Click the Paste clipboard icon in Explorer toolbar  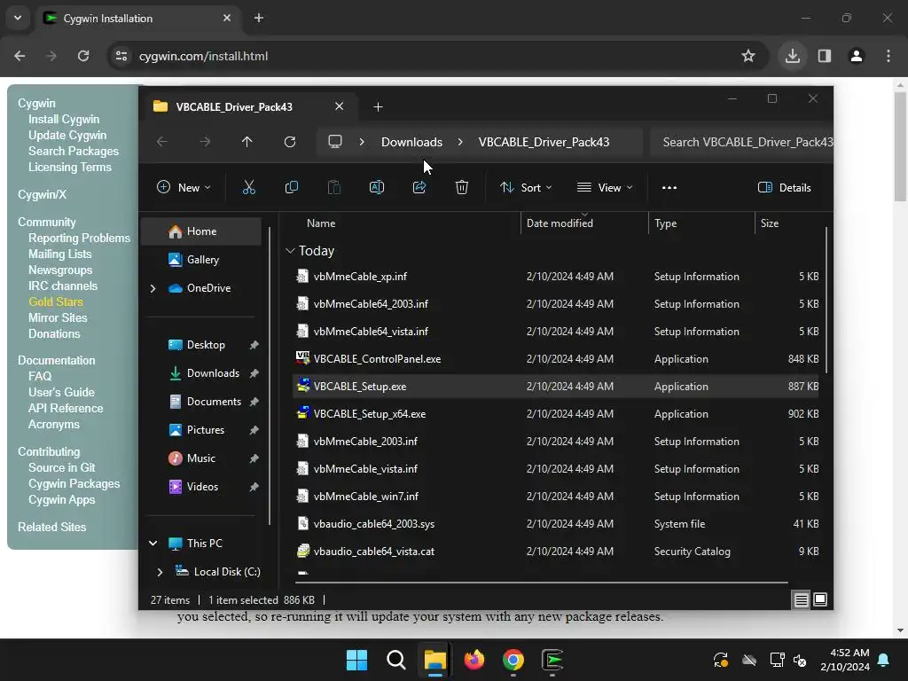[334, 188]
